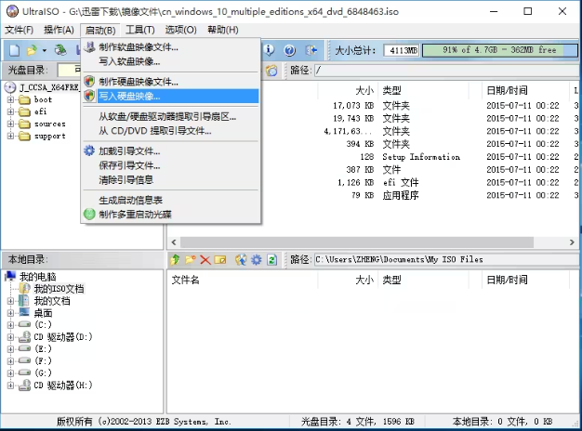Expand the 桌面 tree node
Viewport: 582px width, 431px height.
tap(10, 313)
